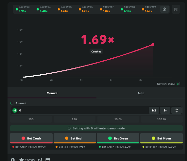
Task: Click the theater window icon at bottom
Action: pyautogui.click(x=48, y=160)
